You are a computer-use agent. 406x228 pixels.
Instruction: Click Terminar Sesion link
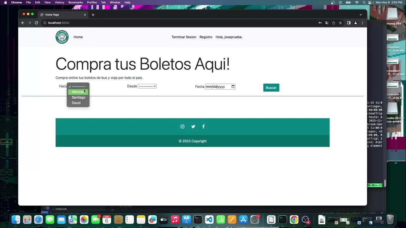(x=184, y=37)
